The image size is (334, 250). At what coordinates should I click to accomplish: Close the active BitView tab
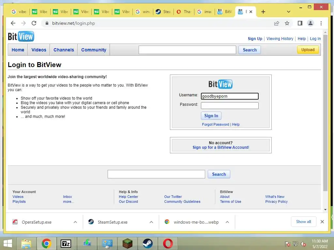(x=251, y=12)
